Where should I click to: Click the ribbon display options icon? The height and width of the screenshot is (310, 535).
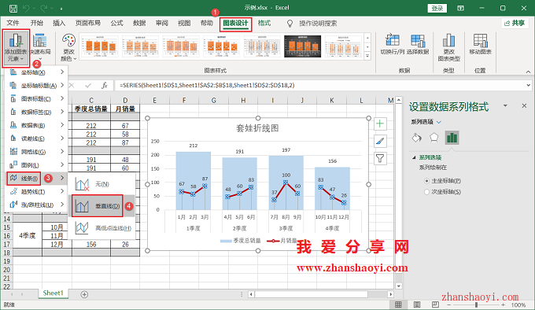pos(460,8)
